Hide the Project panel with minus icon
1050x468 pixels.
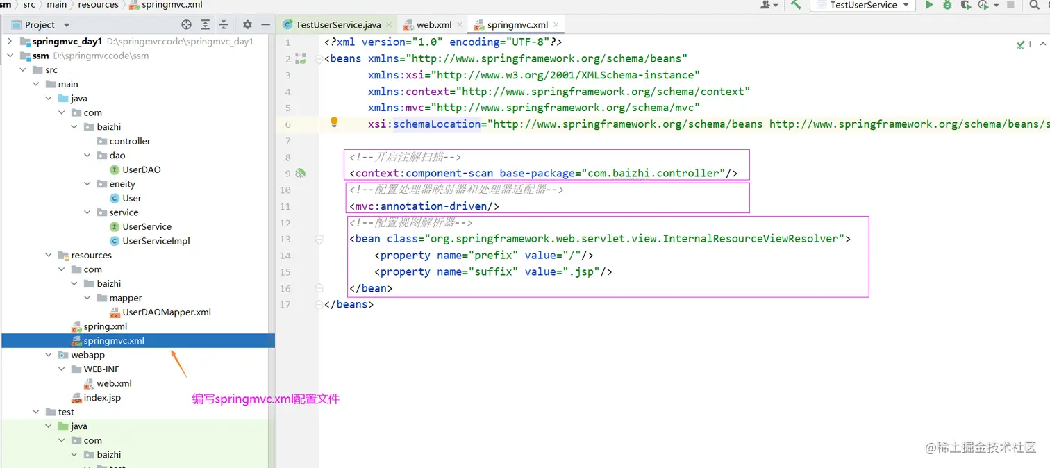tap(265, 24)
